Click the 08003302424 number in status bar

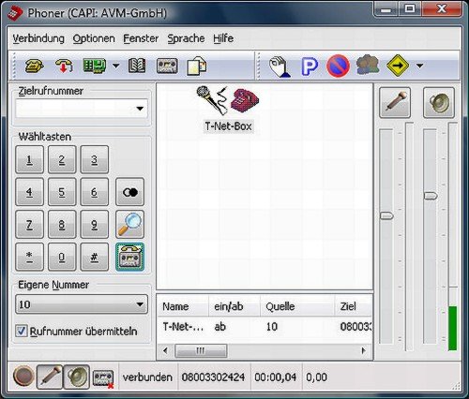213,377
